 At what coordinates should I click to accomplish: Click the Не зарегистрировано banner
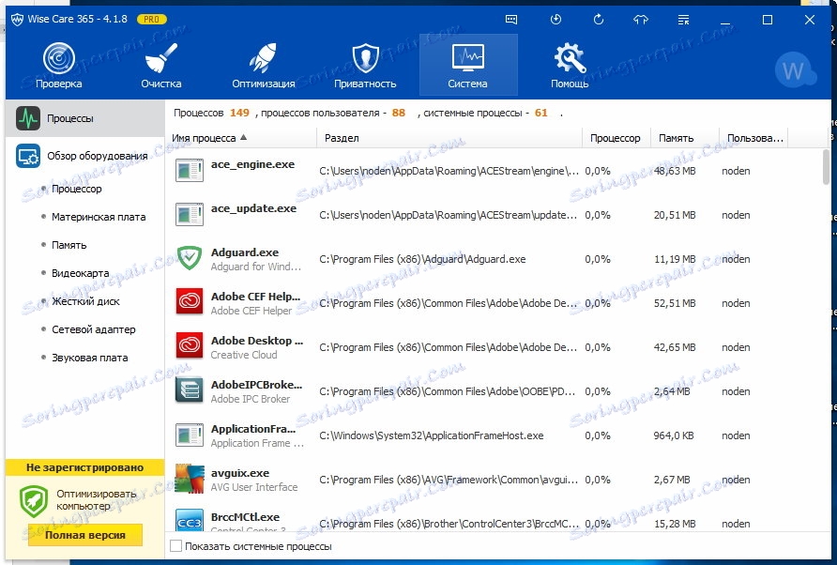(84, 467)
